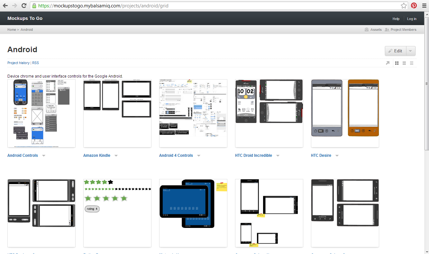
Task: Click the browser forward arrow
Action: [x=14, y=5]
